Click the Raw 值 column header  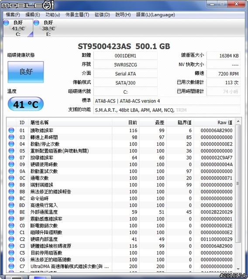tap(214, 122)
